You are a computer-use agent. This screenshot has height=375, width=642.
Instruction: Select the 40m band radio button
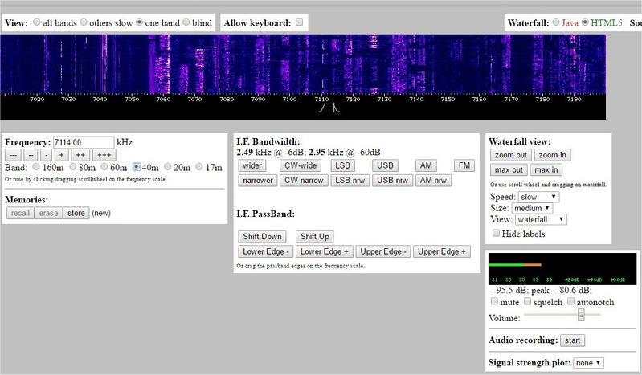coord(137,166)
